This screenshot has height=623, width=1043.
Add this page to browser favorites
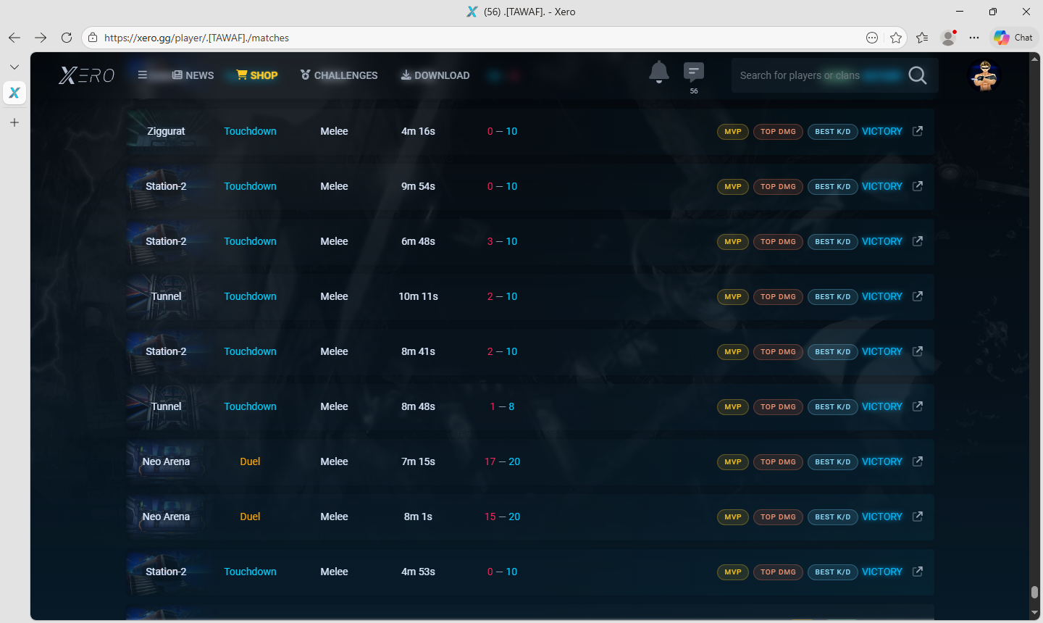point(896,38)
